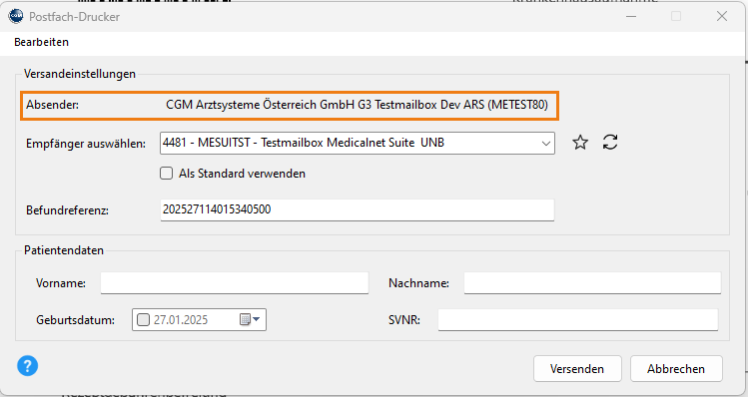Screen dimensions: 748x397
Task: Click the Abbrechen button
Action: coord(676,369)
